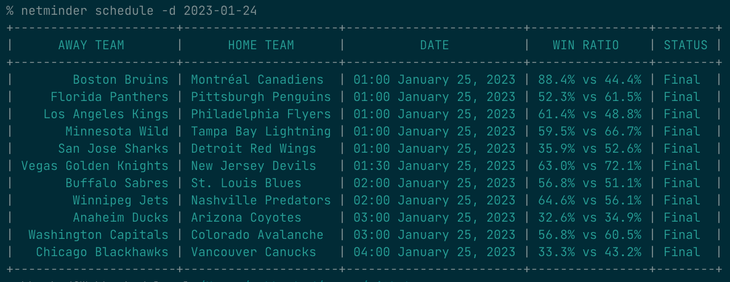Click the Colorado Avalanche home team text
Image resolution: width=730 pixels, height=282 pixels.
click(x=257, y=235)
